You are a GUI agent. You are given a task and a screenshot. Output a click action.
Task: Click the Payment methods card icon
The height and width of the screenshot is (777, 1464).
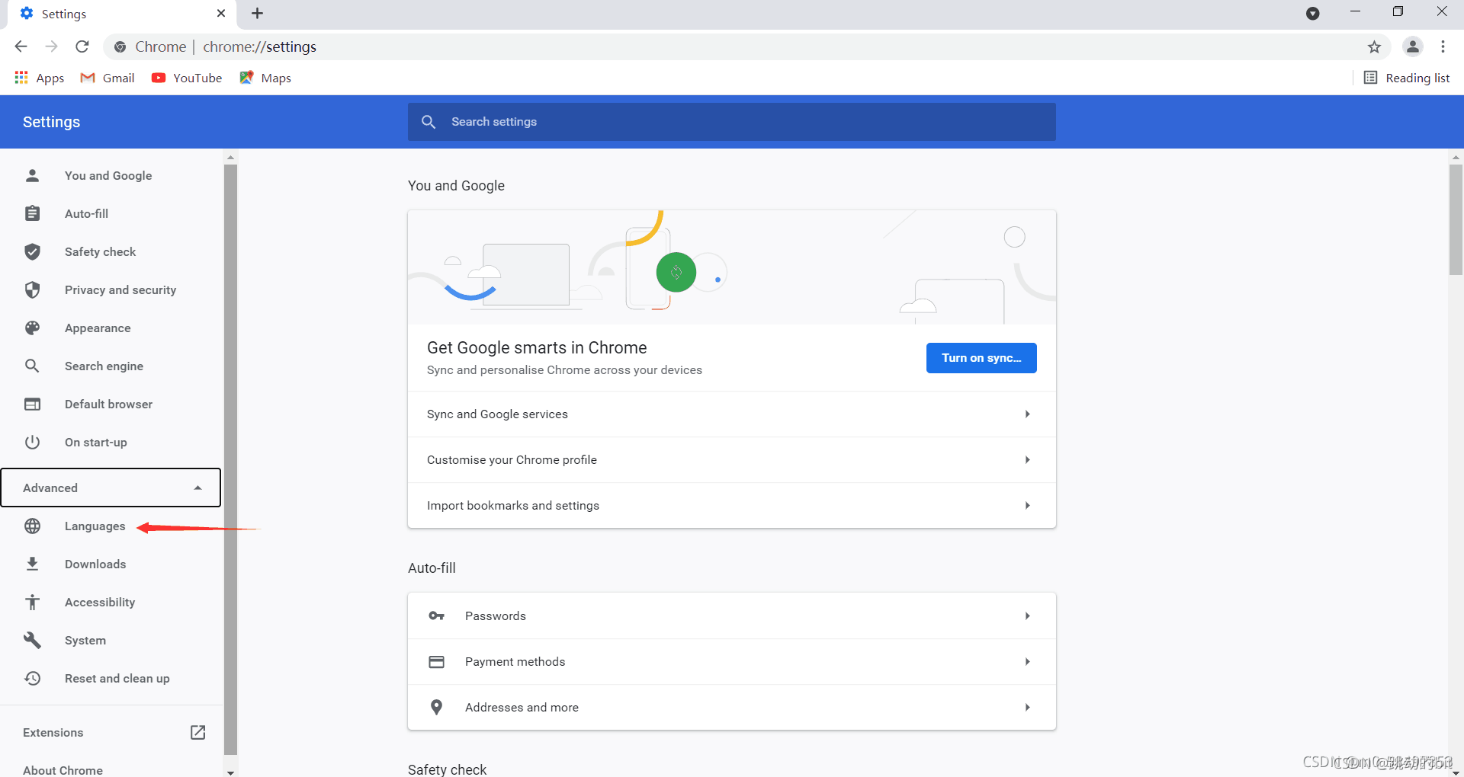pyautogui.click(x=436, y=661)
